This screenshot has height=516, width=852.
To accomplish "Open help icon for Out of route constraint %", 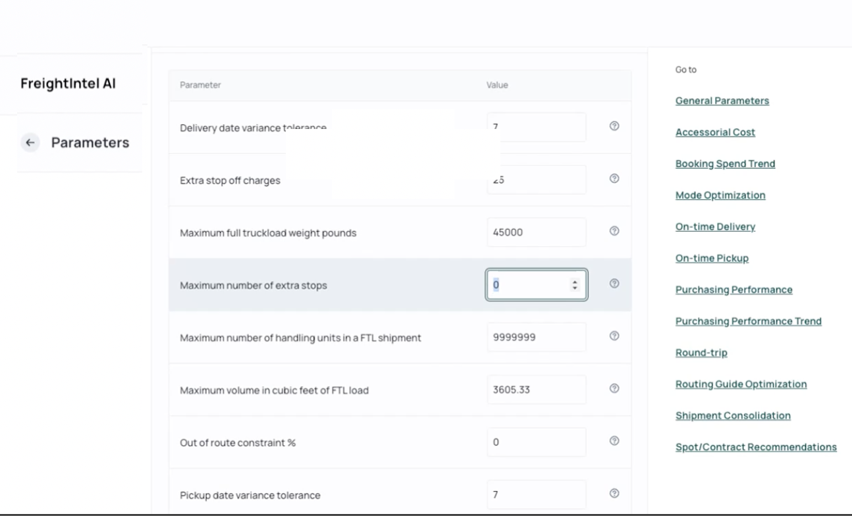I will click(x=614, y=441).
